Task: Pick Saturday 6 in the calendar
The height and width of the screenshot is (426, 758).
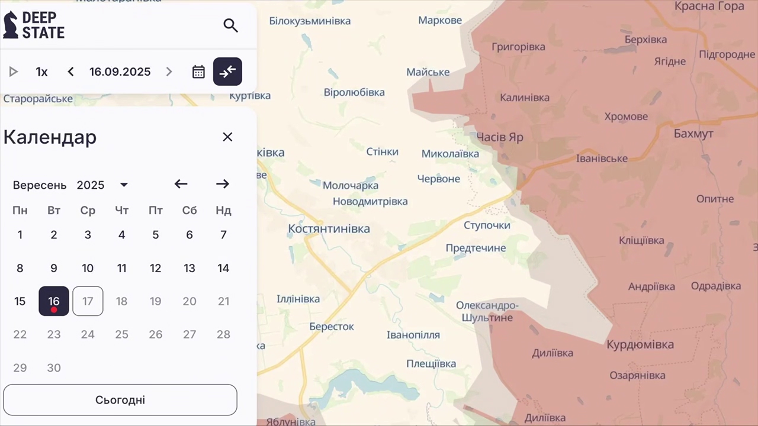Action: 189,235
